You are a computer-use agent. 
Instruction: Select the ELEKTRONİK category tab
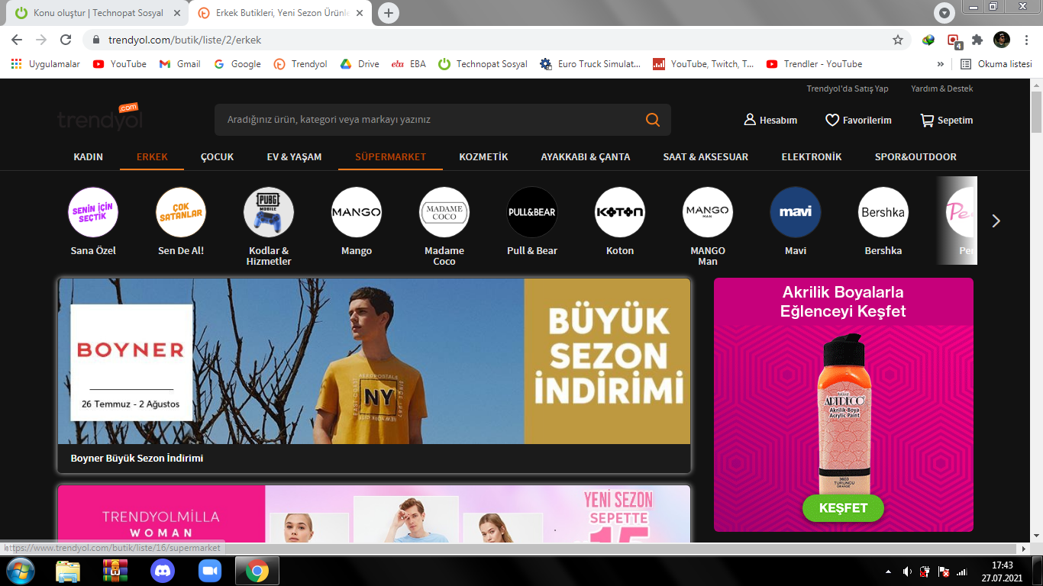click(812, 156)
